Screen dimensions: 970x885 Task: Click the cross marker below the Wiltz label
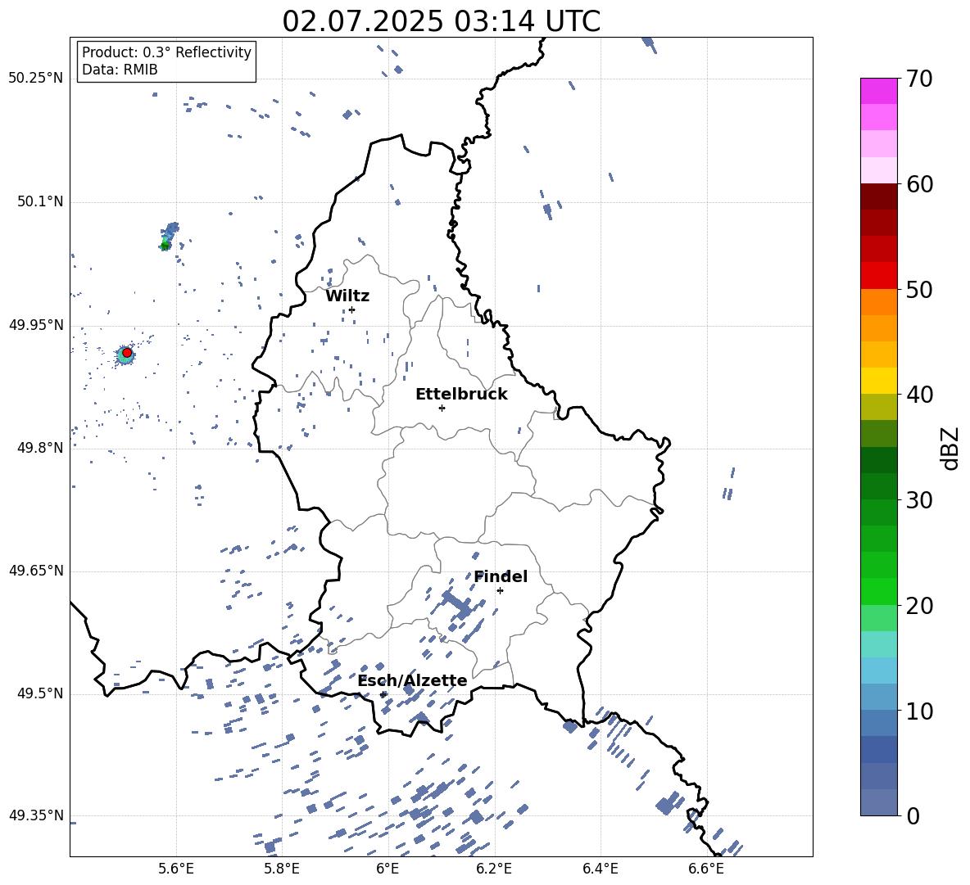coord(351,309)
